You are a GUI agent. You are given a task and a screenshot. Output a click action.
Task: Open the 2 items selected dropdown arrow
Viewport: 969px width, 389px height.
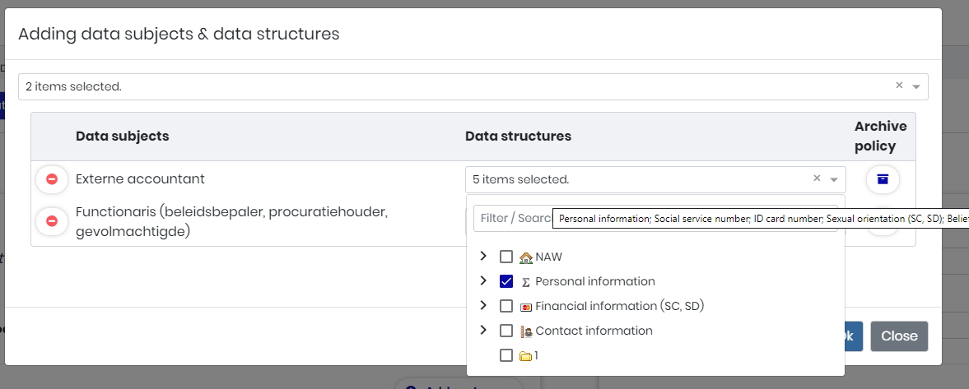[915, 87]
